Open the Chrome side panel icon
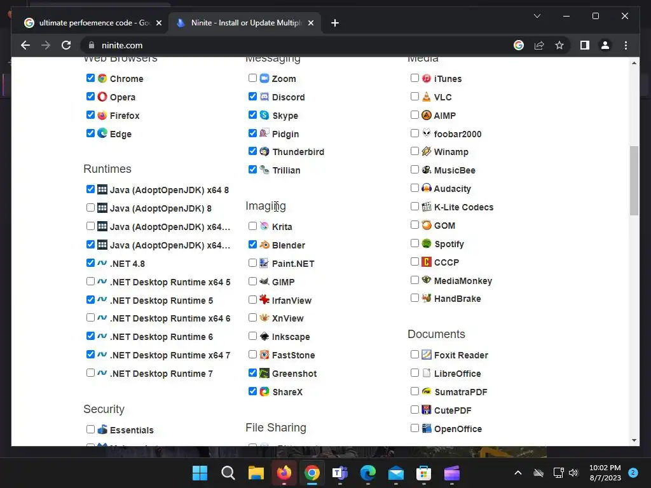The width and height of the screenshot is (651, 488). point(585,45)
